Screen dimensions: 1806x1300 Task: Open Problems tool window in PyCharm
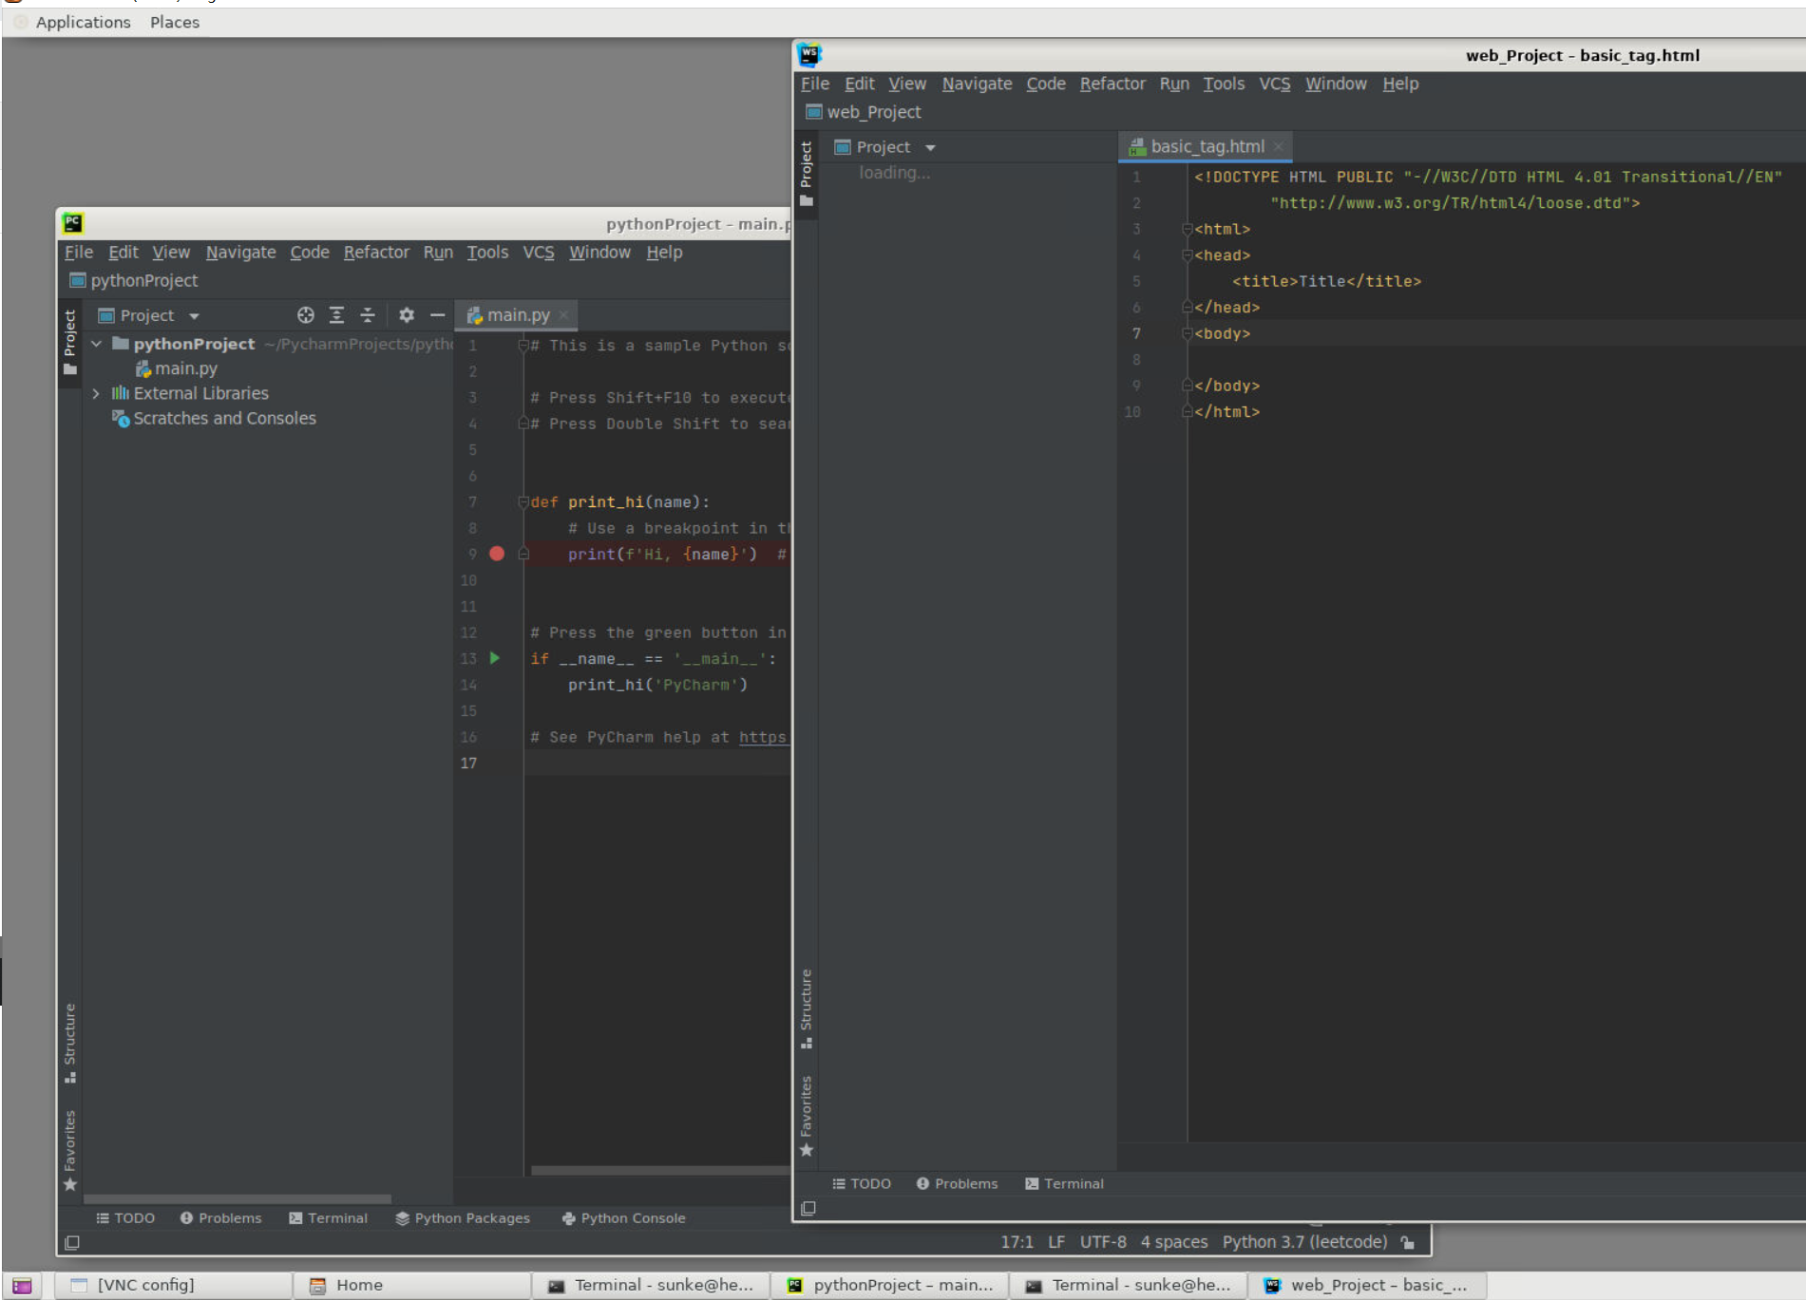click(221, 1217)
